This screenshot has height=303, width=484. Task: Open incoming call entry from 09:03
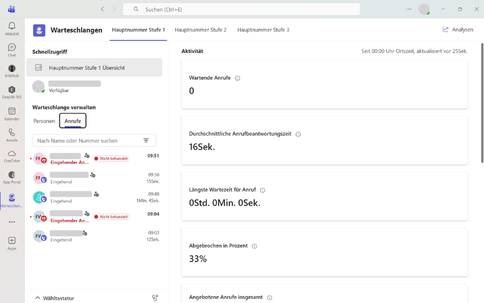(95, 236)
